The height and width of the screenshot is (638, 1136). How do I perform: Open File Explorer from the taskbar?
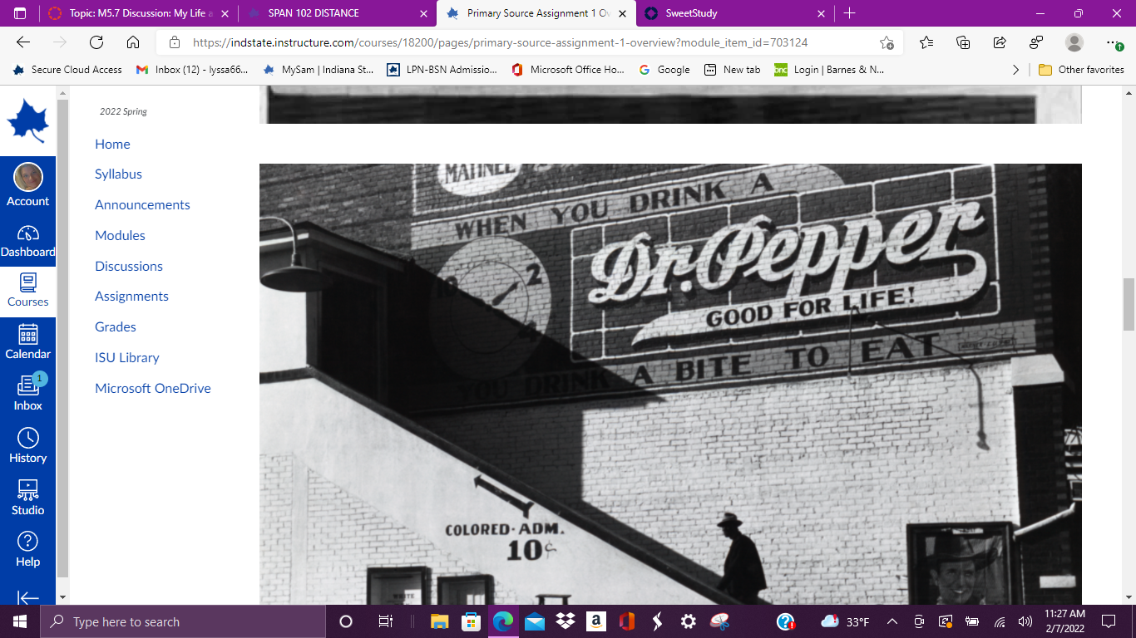click(440, 621)
